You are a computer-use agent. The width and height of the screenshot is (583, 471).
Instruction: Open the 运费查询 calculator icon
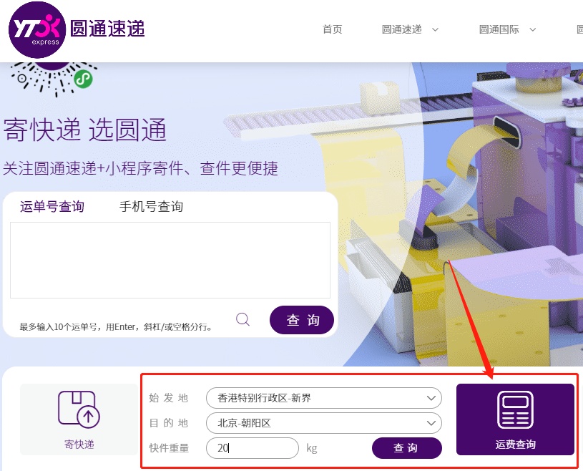pyautogui.click(x=515, y=410)
